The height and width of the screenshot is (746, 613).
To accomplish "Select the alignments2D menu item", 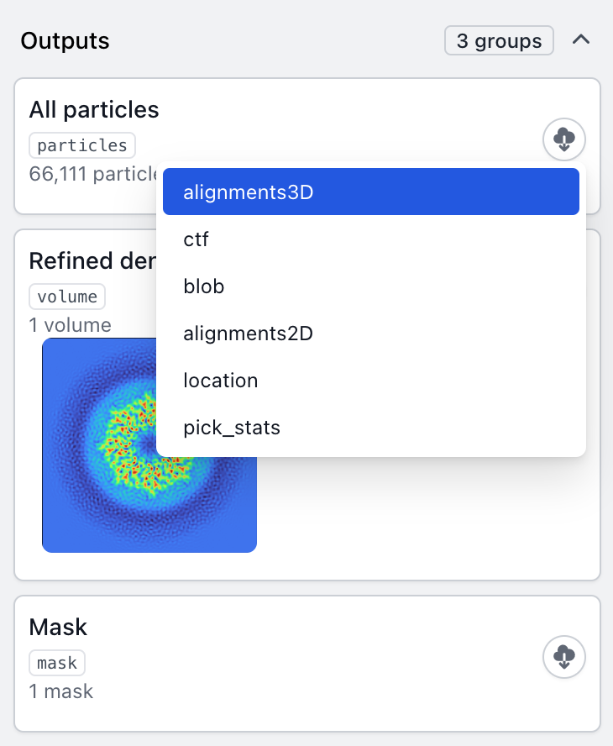I will click(371, 334).
